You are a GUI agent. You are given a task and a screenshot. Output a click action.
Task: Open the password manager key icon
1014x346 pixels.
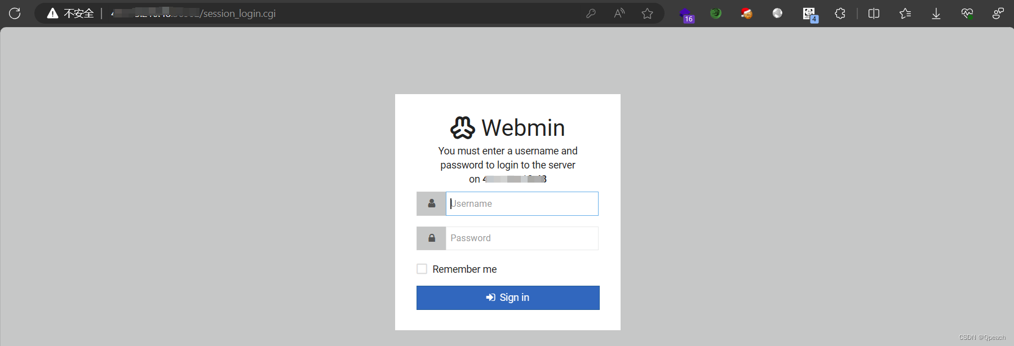coord(591,13)
